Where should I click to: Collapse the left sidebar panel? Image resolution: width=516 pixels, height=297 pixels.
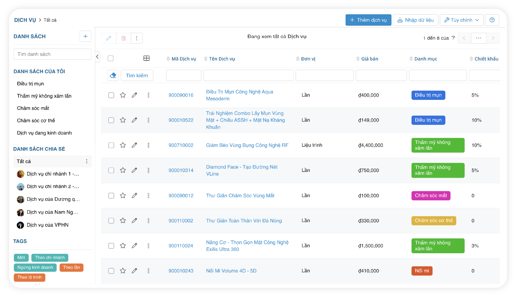pyautogui.click(x=97, y=57)
